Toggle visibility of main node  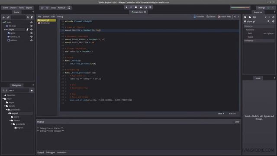[32, 22]
